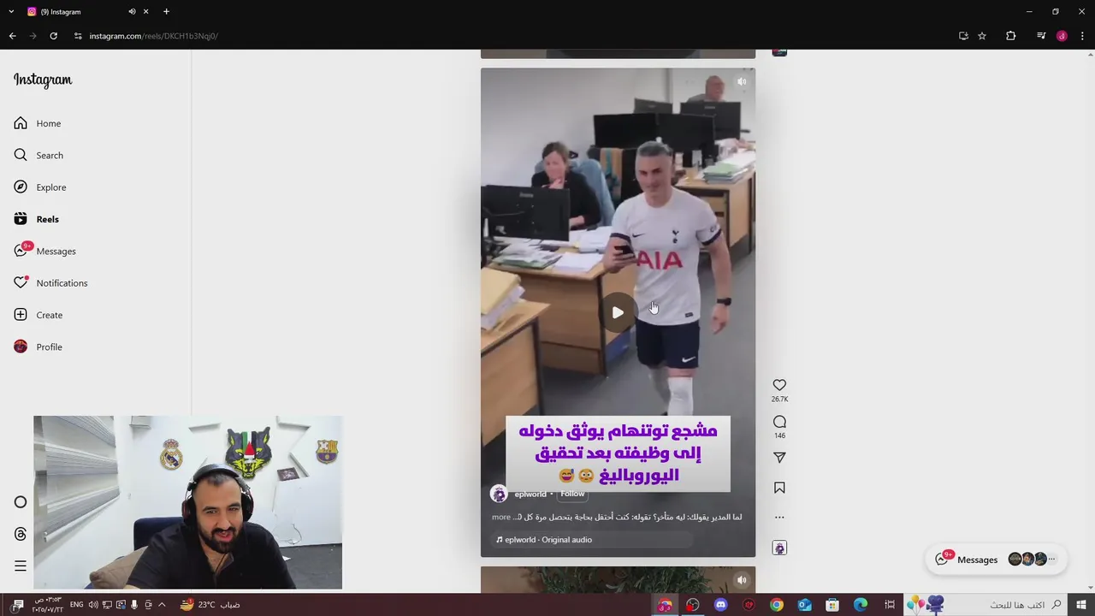
Task: Open the eplworld username link
Action: point(530,495)
